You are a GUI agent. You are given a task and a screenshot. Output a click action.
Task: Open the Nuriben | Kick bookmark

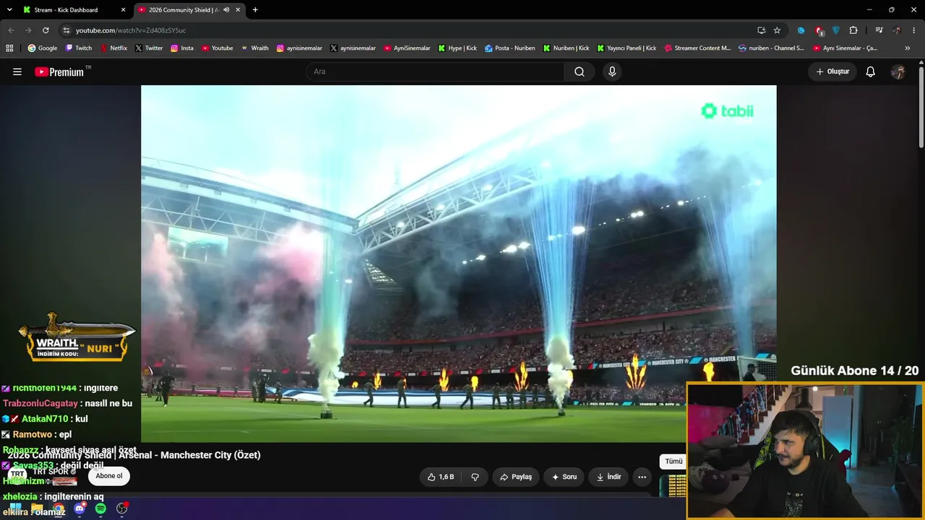566,48
